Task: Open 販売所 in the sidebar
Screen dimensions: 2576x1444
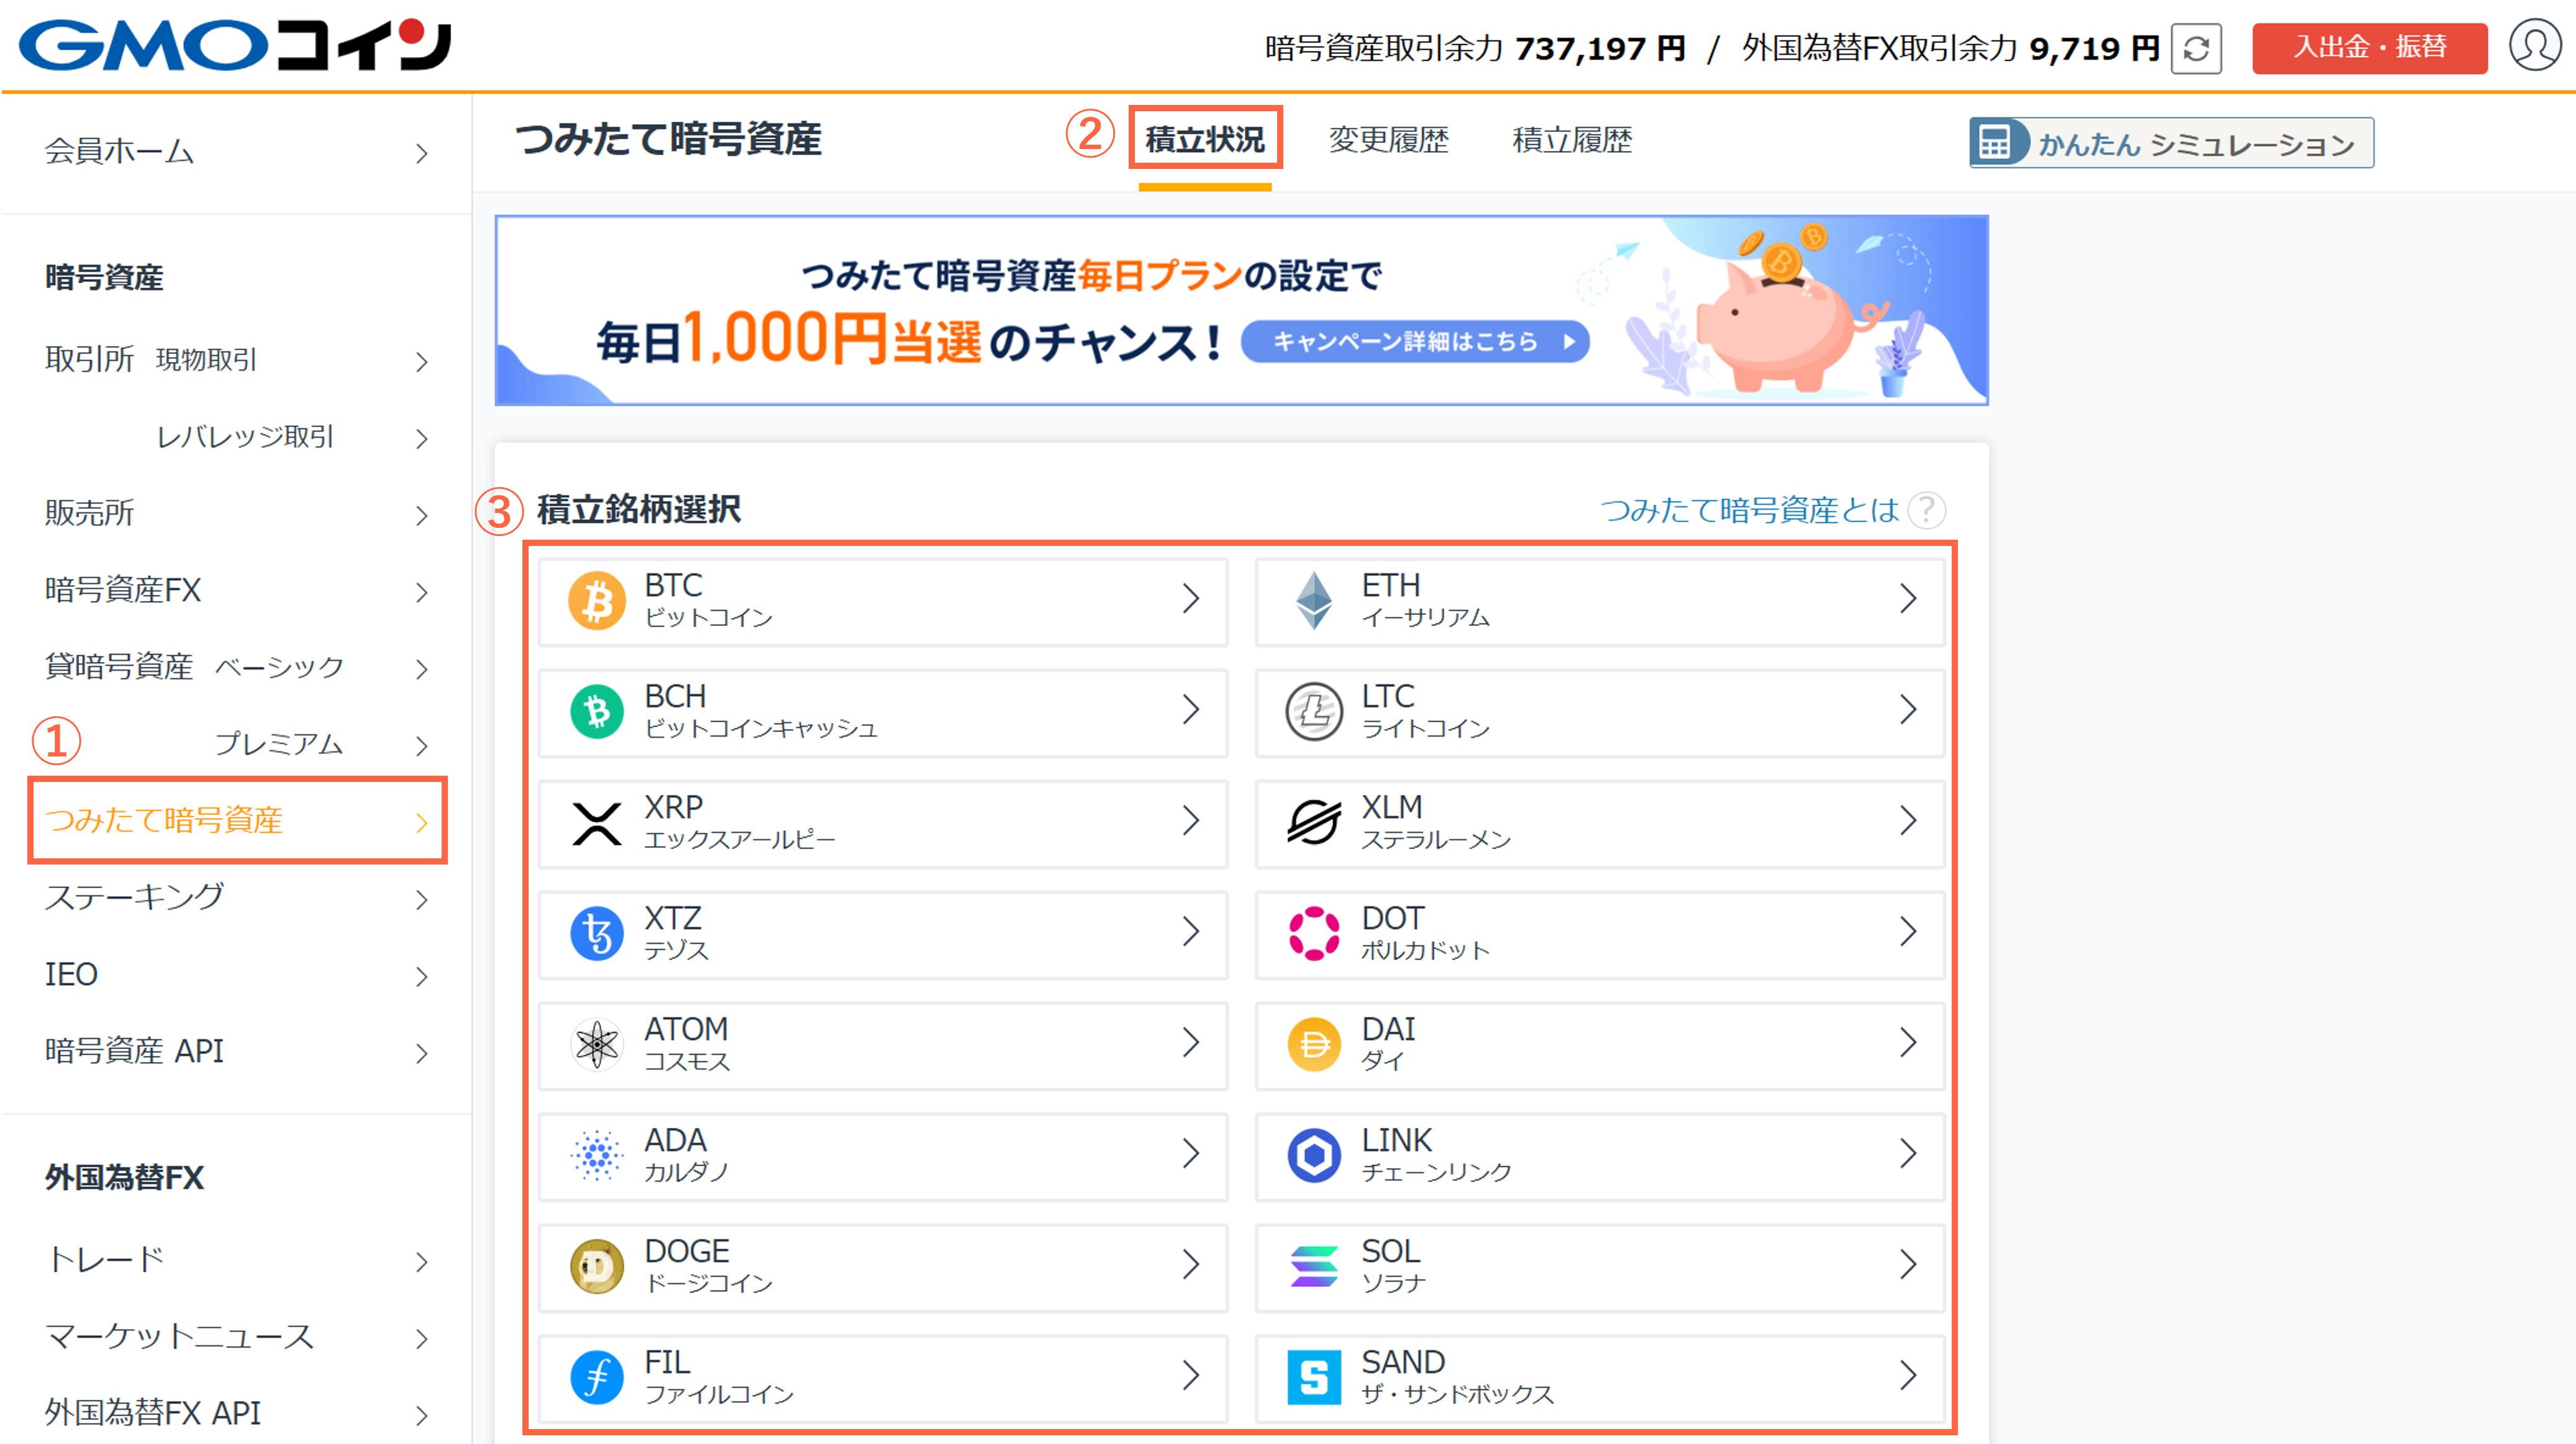Action: coord(236,514)
